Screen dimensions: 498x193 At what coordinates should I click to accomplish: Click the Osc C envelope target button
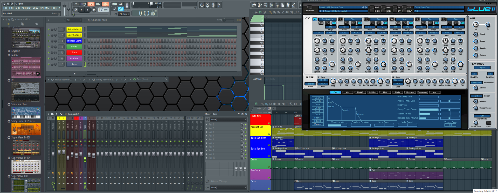317,105
